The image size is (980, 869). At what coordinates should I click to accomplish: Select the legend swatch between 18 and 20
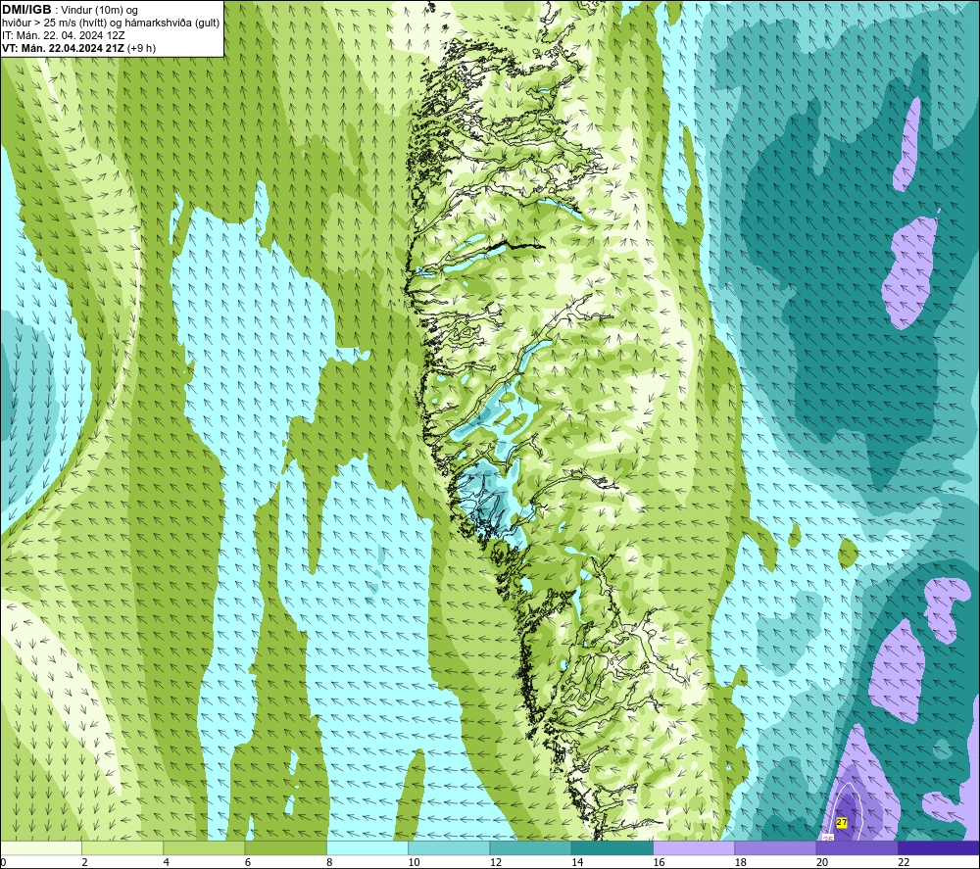pyautogui.click(x=775, y=848)
